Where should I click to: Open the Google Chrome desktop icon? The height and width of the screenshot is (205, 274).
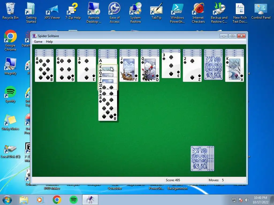click(10, 41)
